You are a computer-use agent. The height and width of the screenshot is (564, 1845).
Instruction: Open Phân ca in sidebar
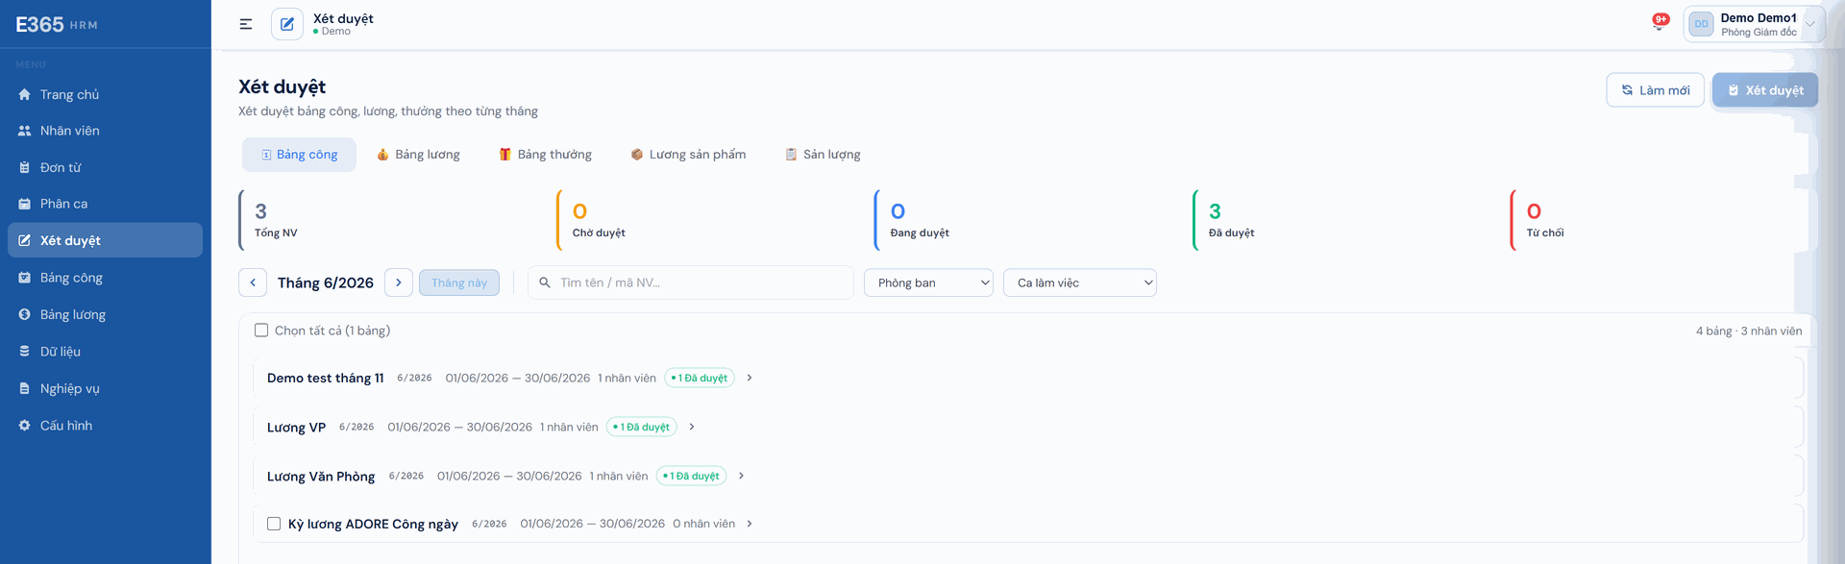point(106,204)
